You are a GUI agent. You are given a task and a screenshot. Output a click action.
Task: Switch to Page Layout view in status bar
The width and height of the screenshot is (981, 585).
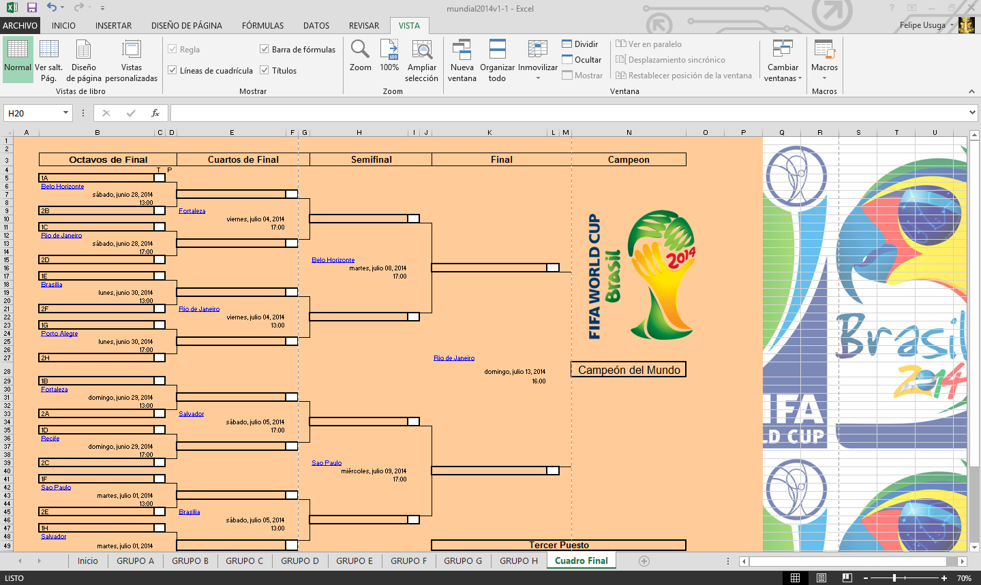click(821, 578)
